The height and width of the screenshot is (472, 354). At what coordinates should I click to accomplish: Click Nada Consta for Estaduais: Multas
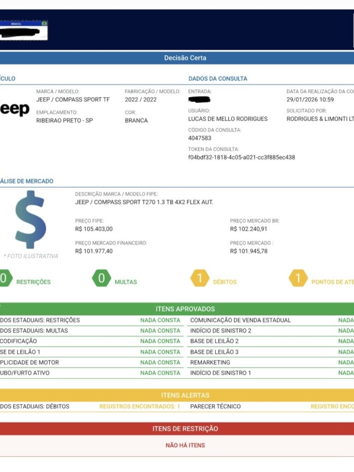click(x=160, y=331)
